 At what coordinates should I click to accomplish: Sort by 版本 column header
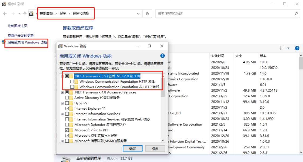click(x=277, y=56)
